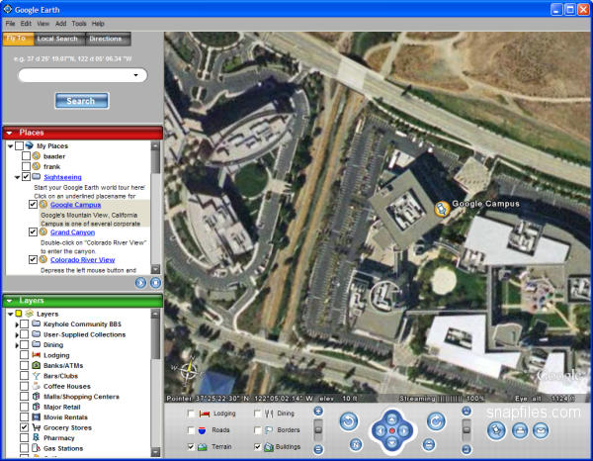Click Pharmacy Rx icon in Layers

(37, 437)
